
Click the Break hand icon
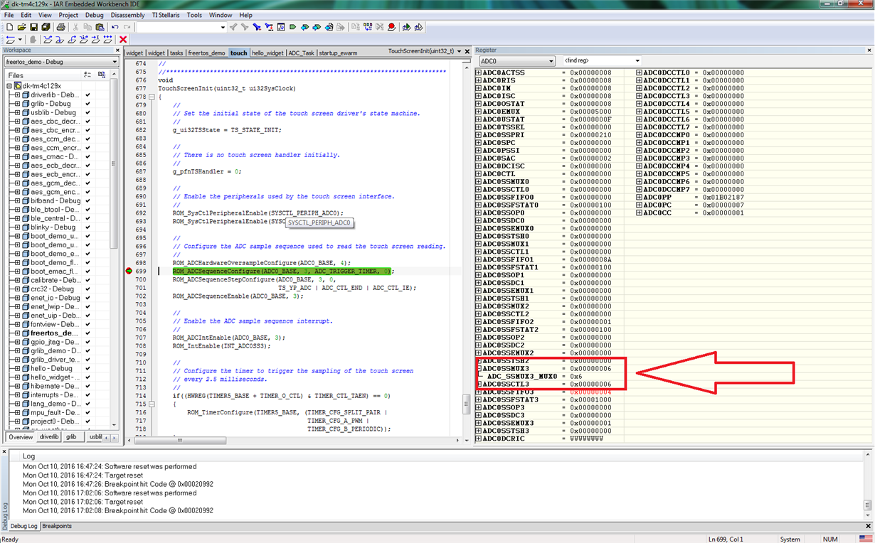pos(32,40)
